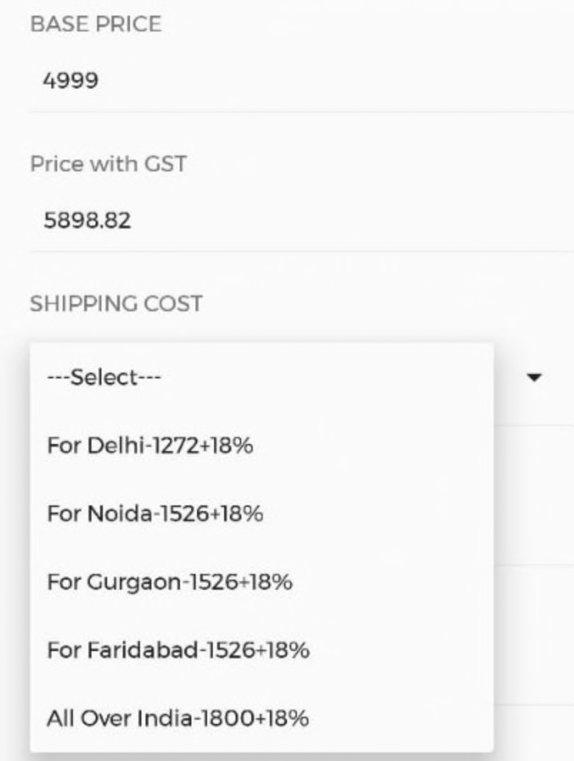Viewport: 574px width, 761px height.
Task: Focus the Price with GST field
Action: (x=302, y=221)
